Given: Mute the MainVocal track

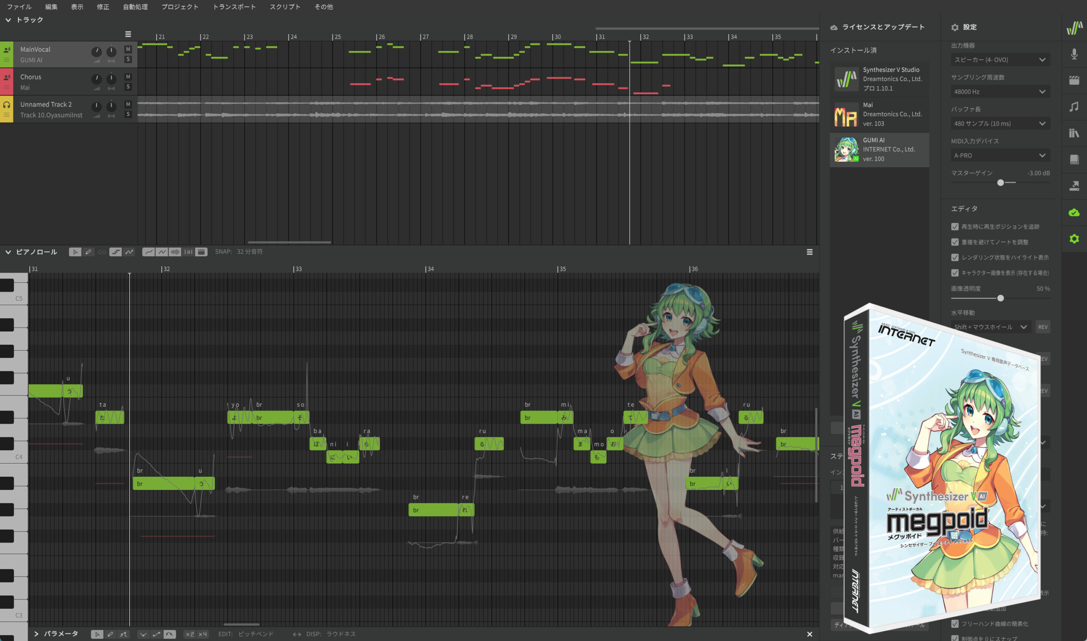Looking at the screenshot, I should click(128, 49).
